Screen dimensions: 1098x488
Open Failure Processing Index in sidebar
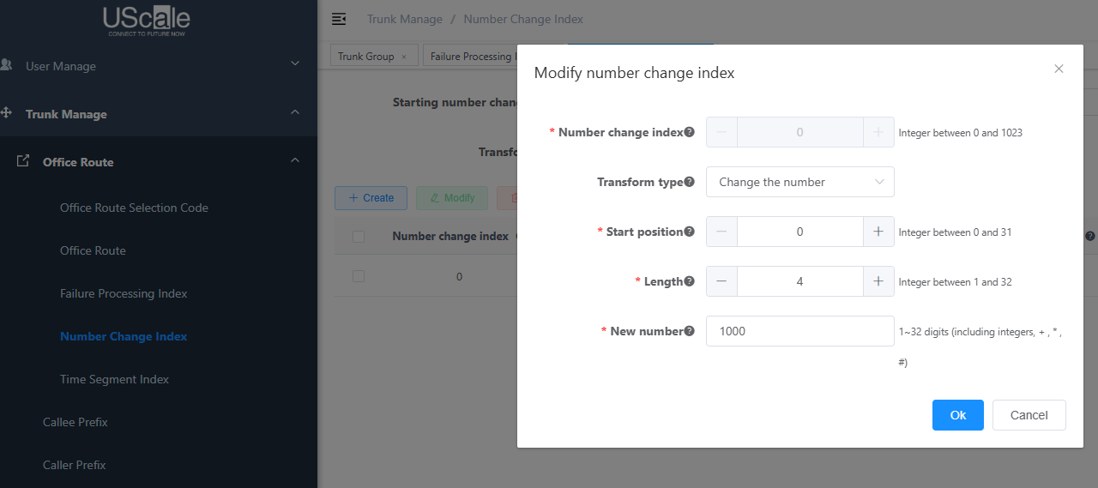(124, 293)
